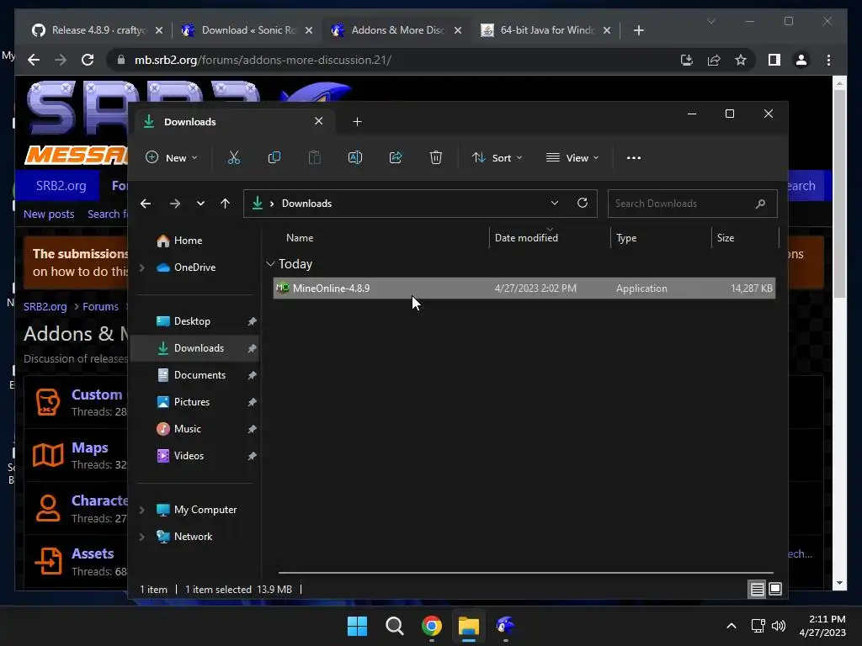Switch to large icons view layout icon
Viewport: 862px width, 646px height.
coord(775,590)
